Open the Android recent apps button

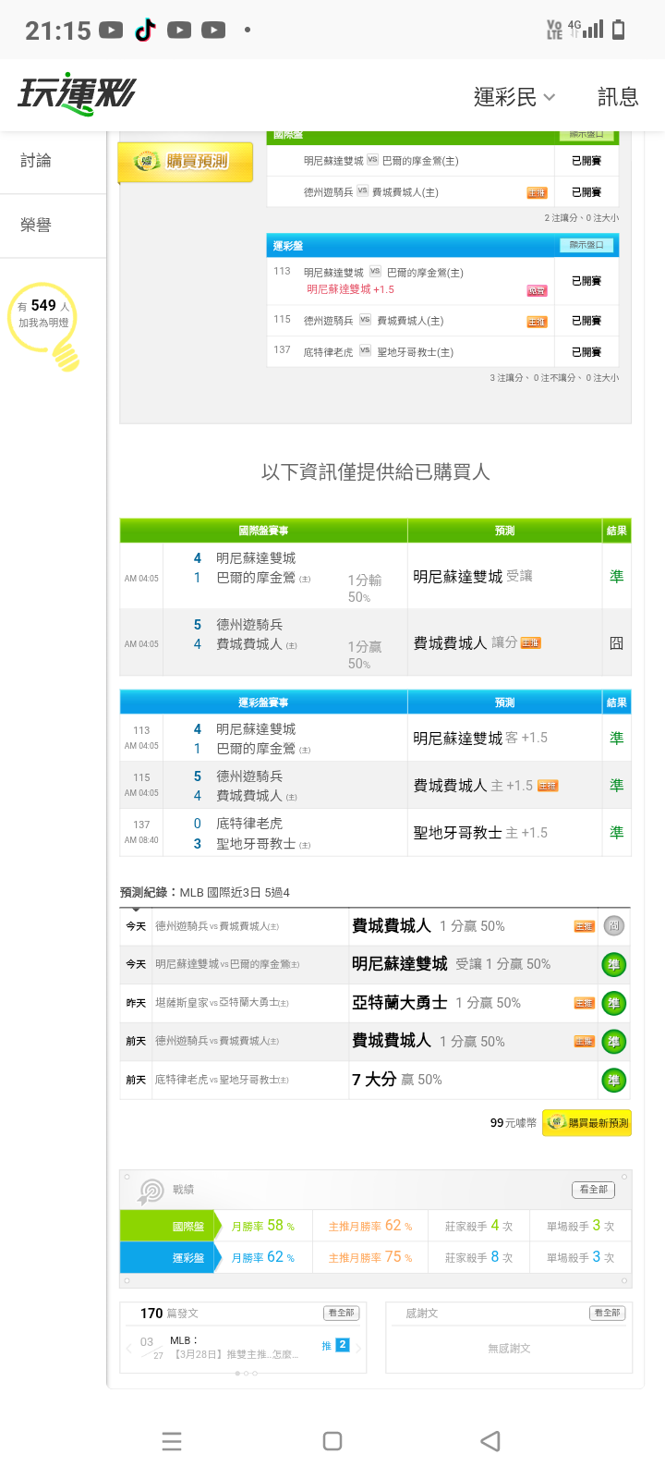(172, 1441)
